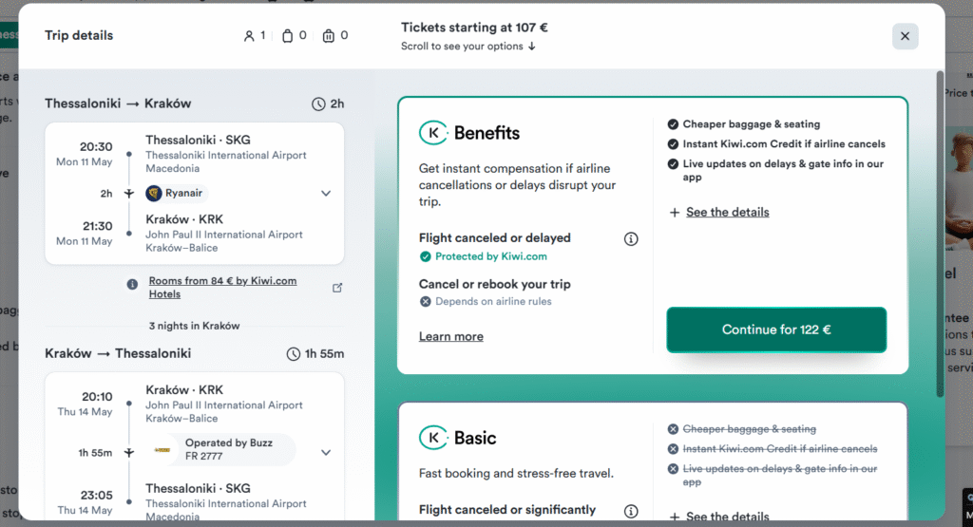Click the Ryanair airline badge
Viewport: 973px width, 527px height.
coord(176,193)
